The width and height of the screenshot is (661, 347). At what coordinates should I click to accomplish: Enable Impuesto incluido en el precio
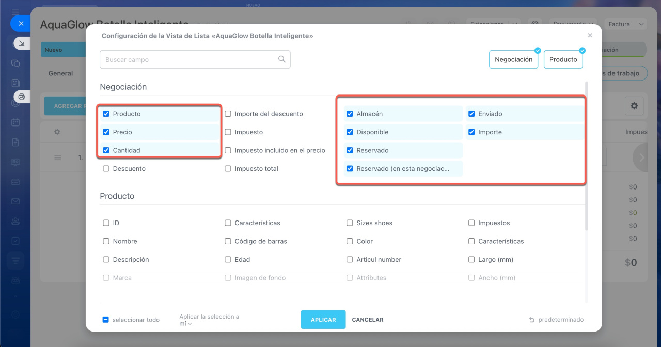pos(228,150)
